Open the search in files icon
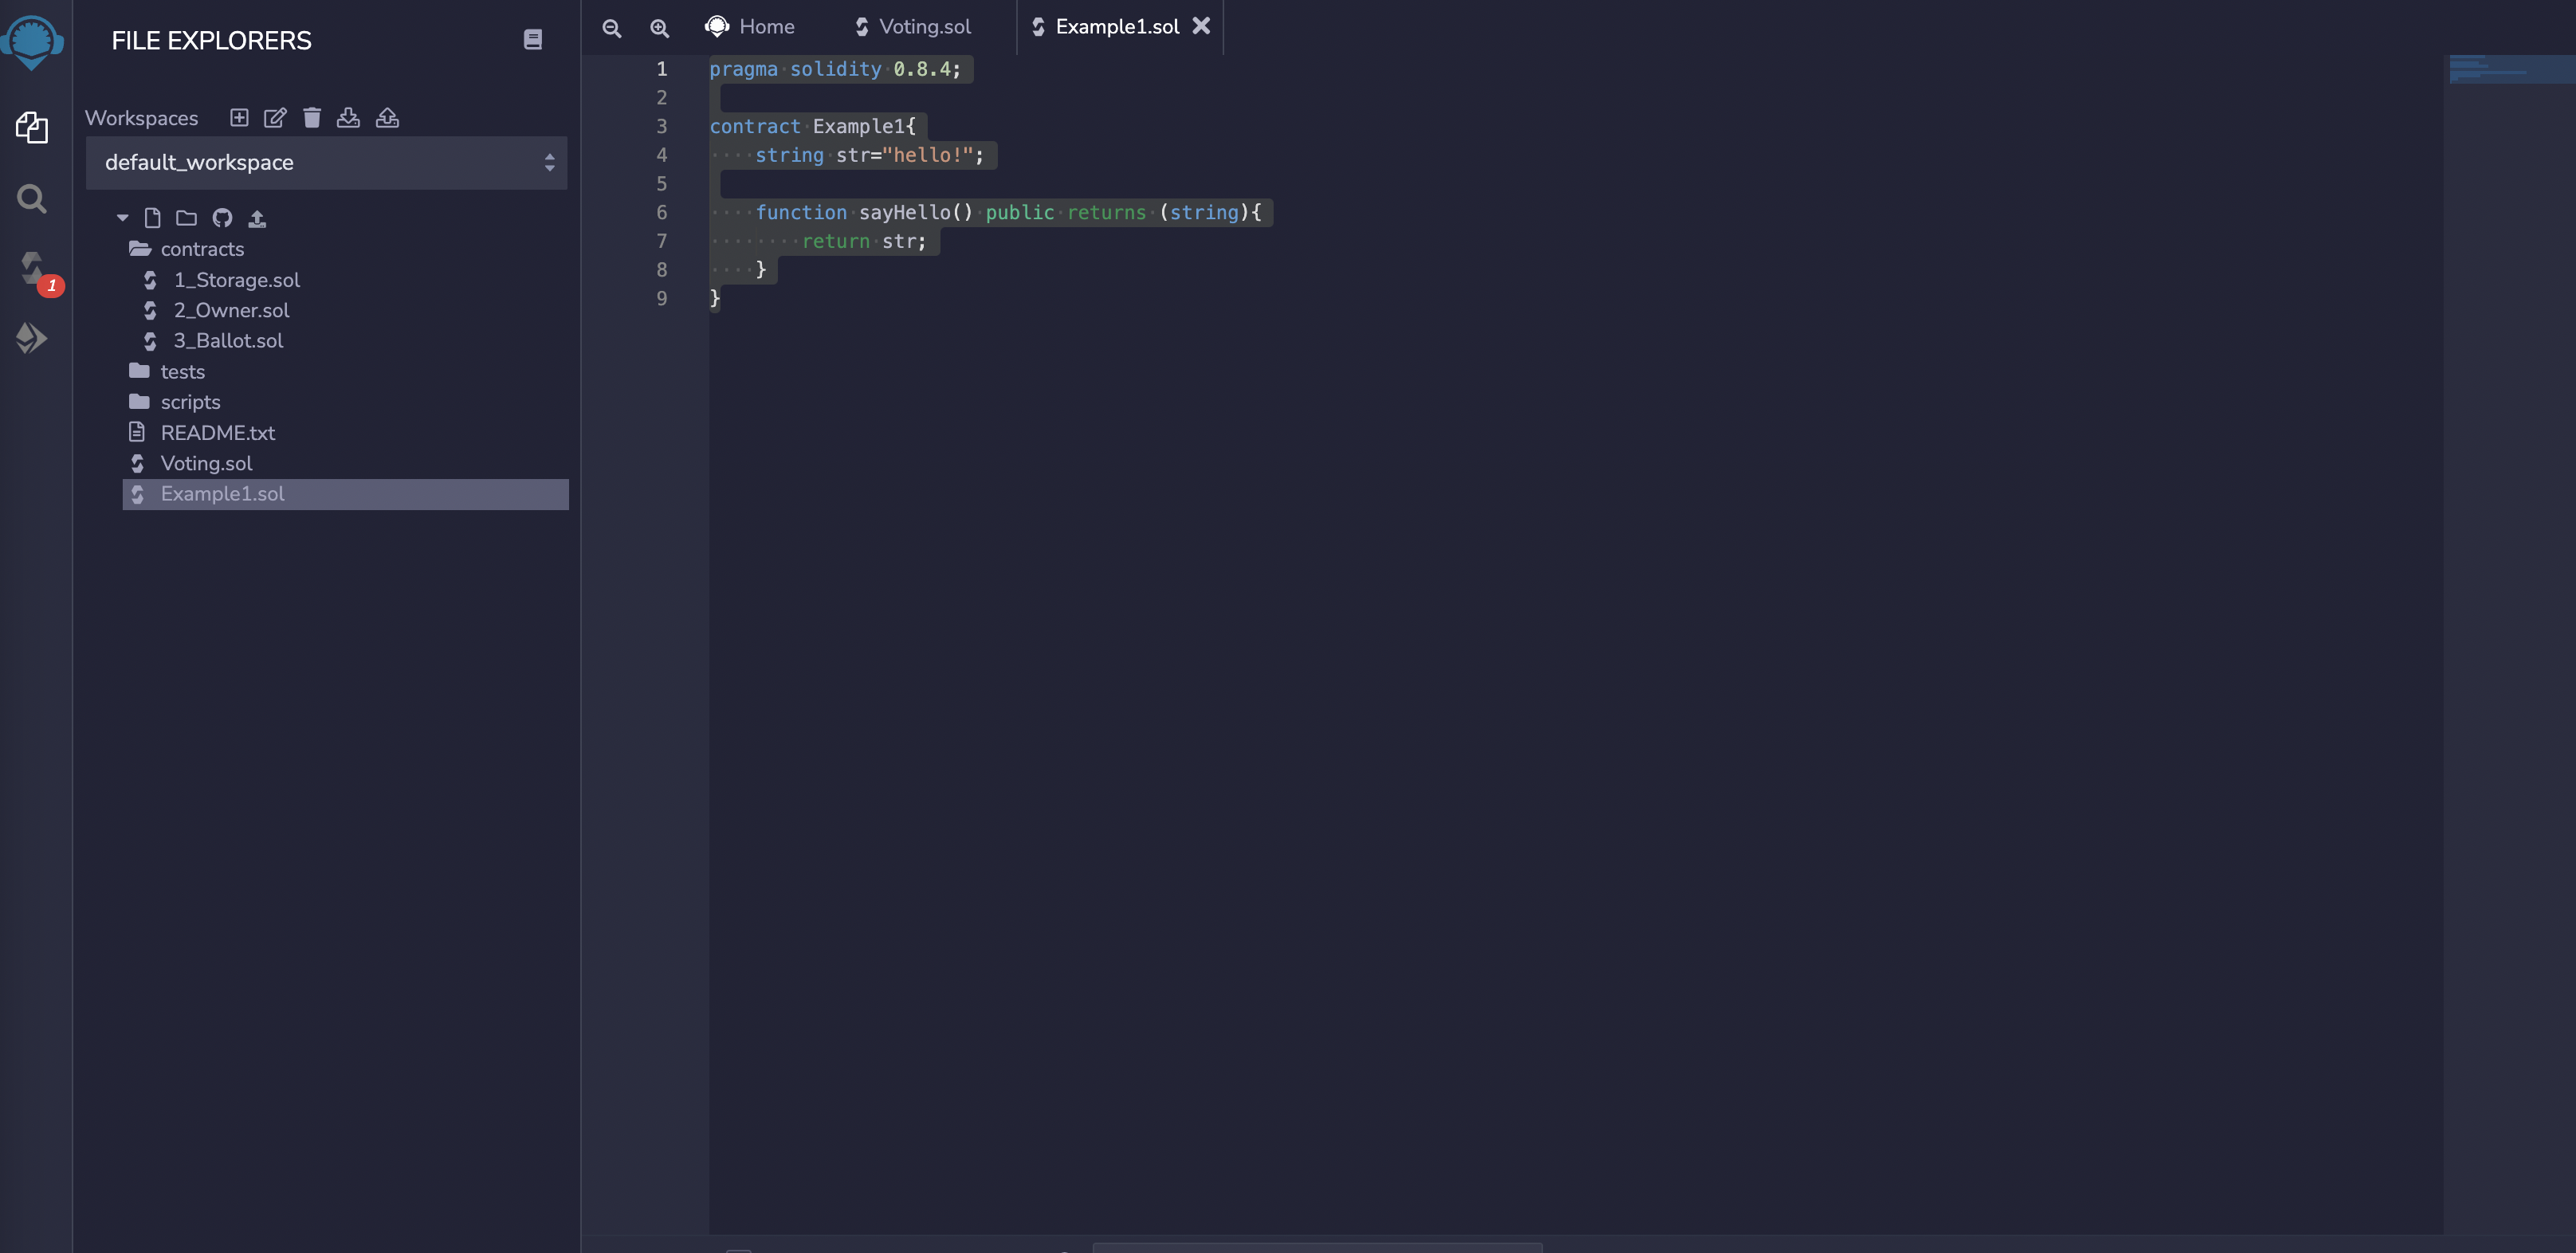 point(32,199)
